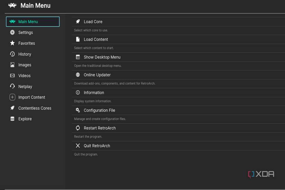This screenshot has width=285, height=190.
Task: Click the Quit RetroArch X icon
Action: click(x=78, y=146)
